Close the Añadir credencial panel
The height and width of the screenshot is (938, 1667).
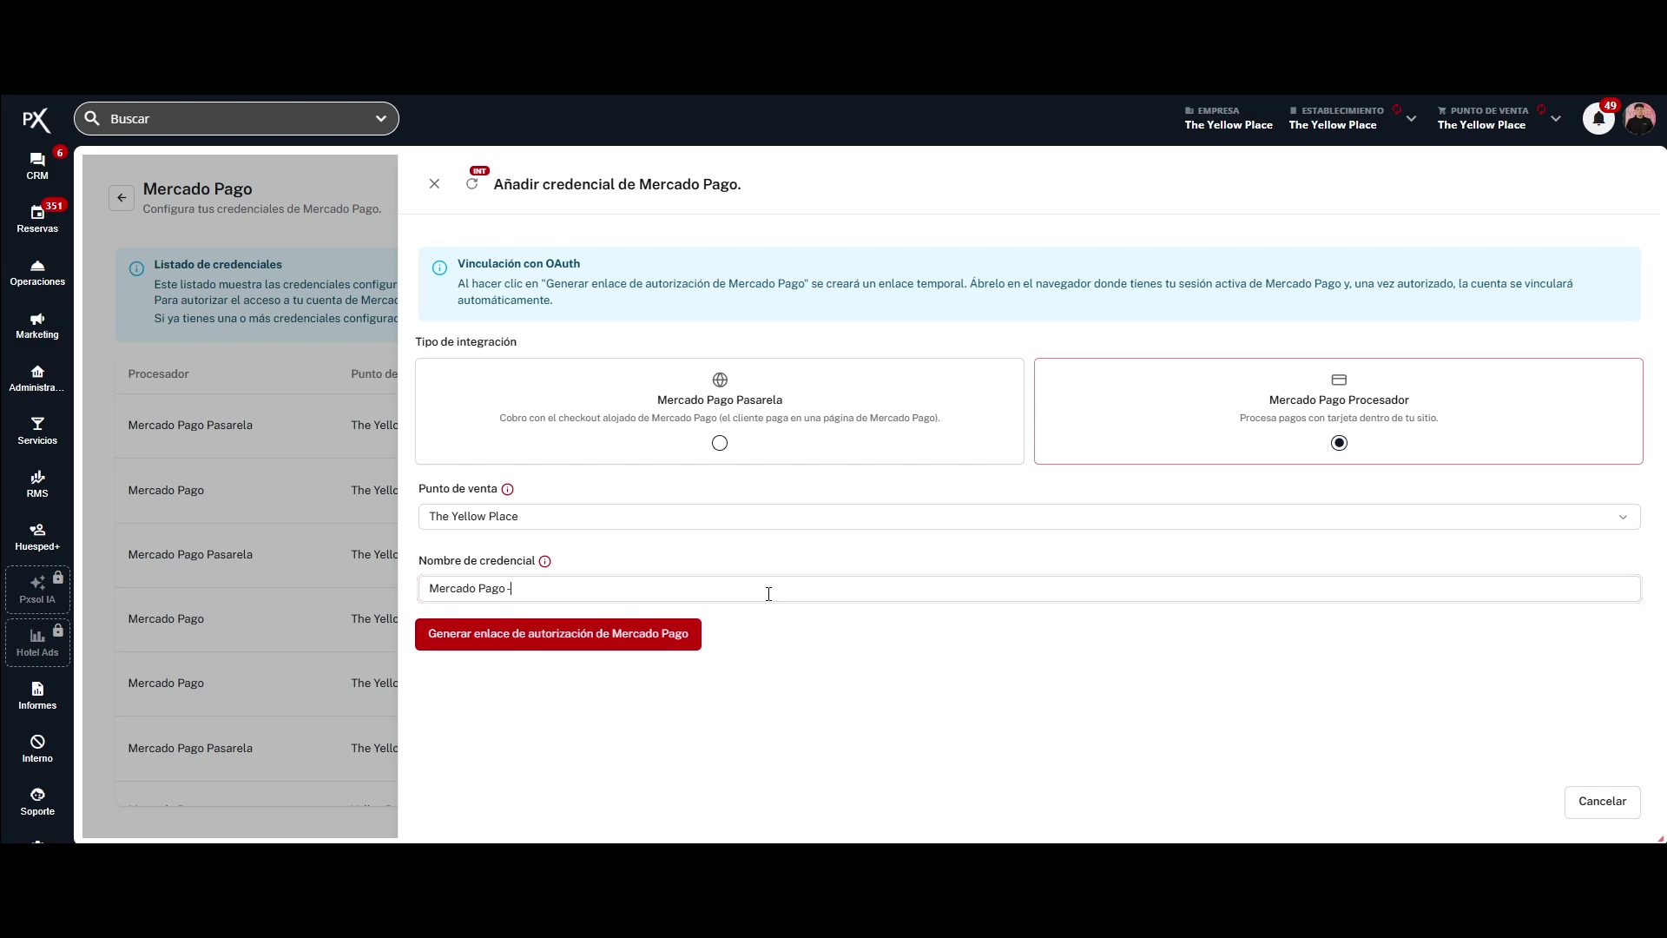(434, 183)
